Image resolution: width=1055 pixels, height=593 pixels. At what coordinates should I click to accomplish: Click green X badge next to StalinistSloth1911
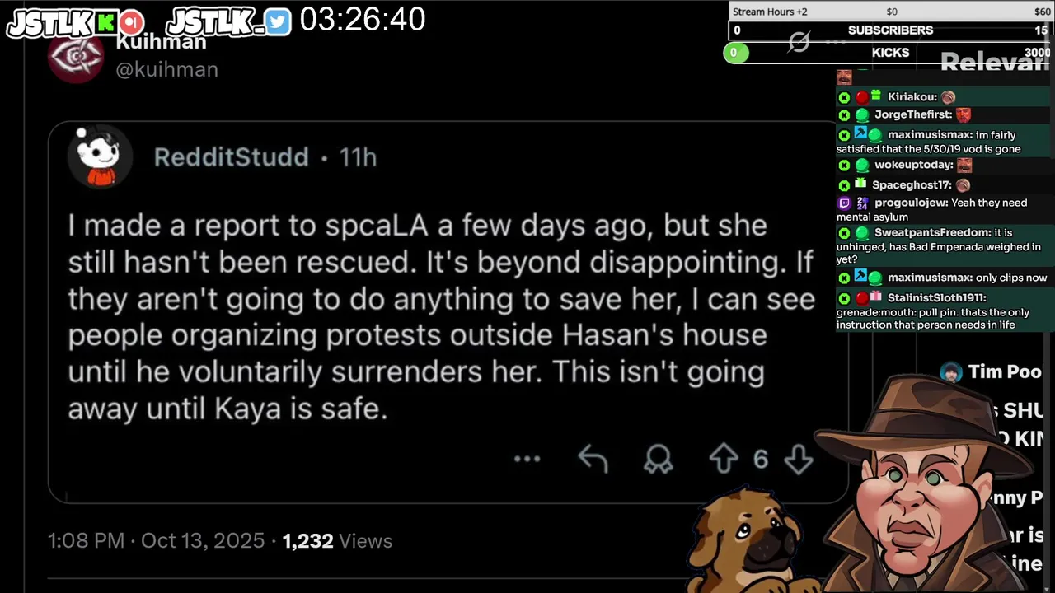844,298
